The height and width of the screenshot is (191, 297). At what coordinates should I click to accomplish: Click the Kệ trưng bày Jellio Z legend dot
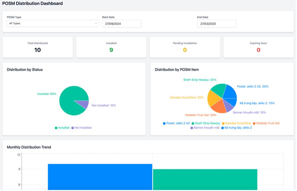223,128
